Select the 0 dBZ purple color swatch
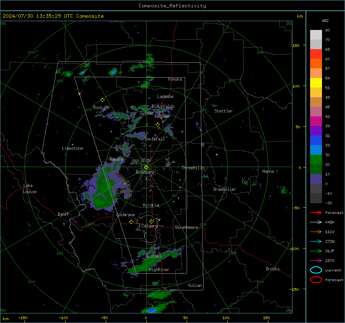Viewport: 345px width, 323px height. click(x=316, y=179)
